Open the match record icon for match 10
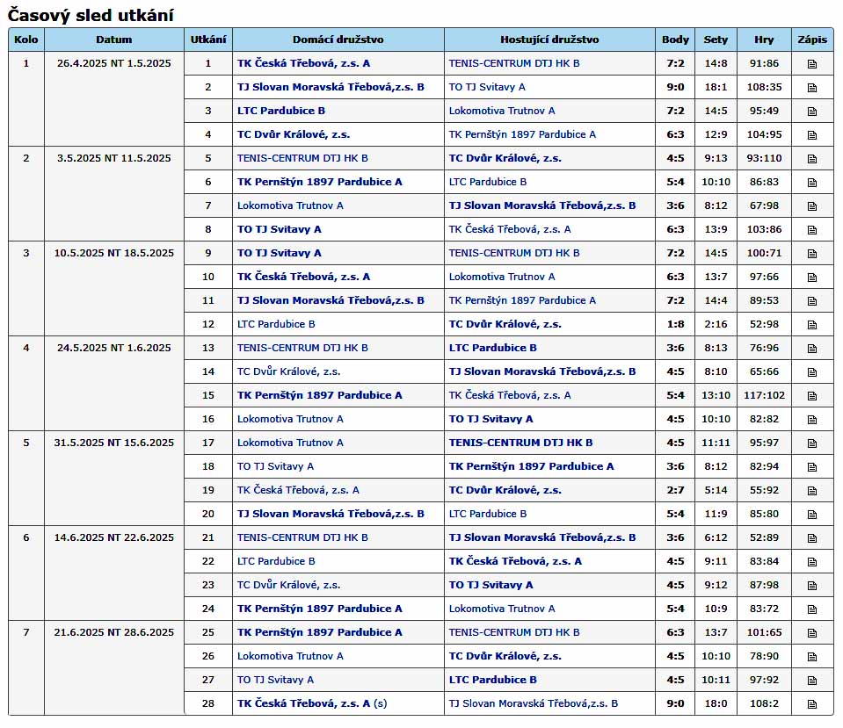 pos(812,278)
